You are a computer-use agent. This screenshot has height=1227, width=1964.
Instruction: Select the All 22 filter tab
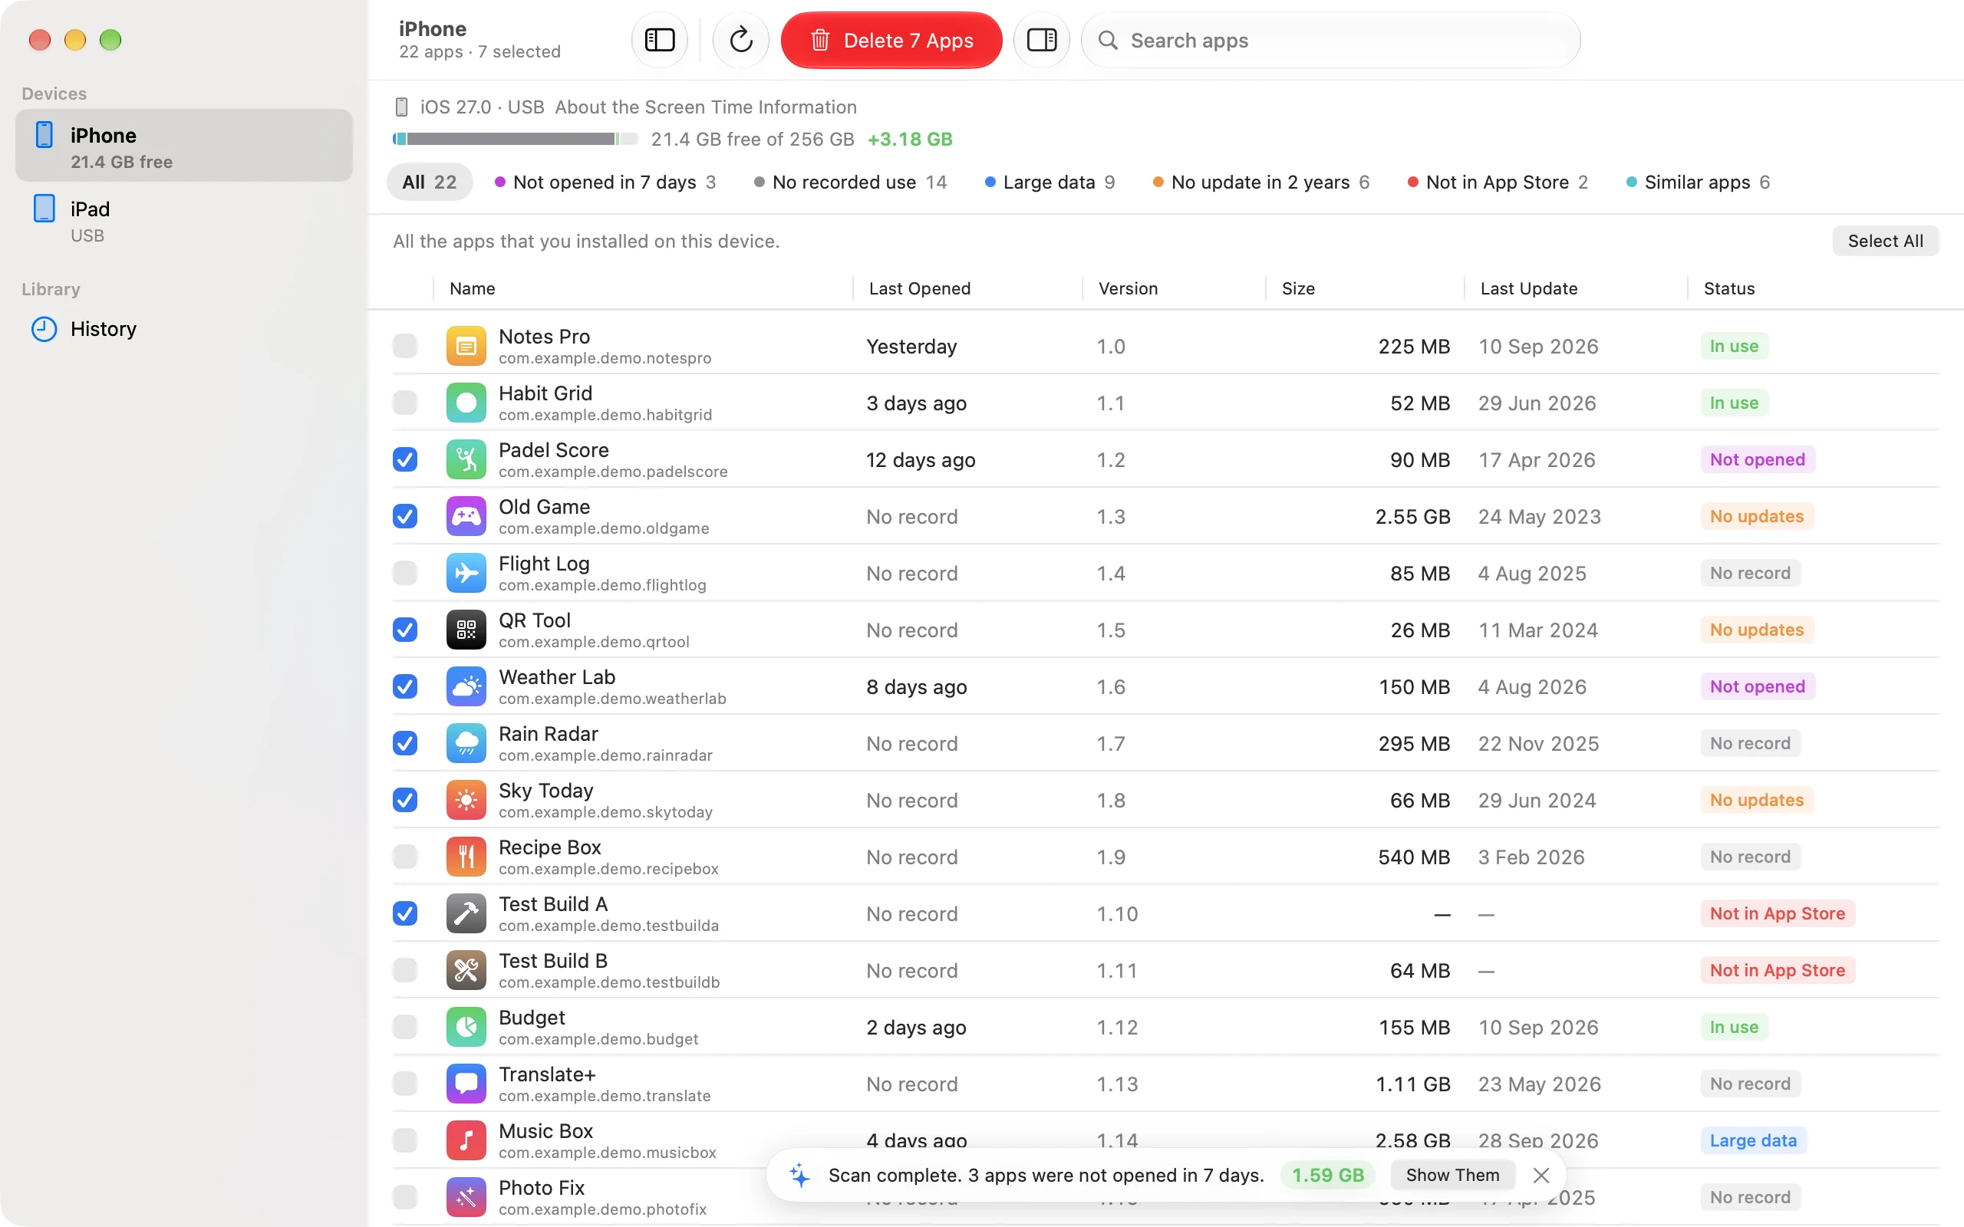point(430,183)
